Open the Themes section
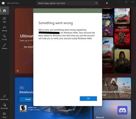 (x=5, y=46)
